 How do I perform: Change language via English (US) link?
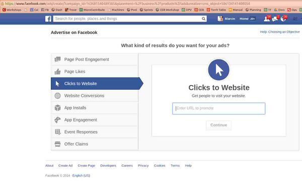pos(81,175)
